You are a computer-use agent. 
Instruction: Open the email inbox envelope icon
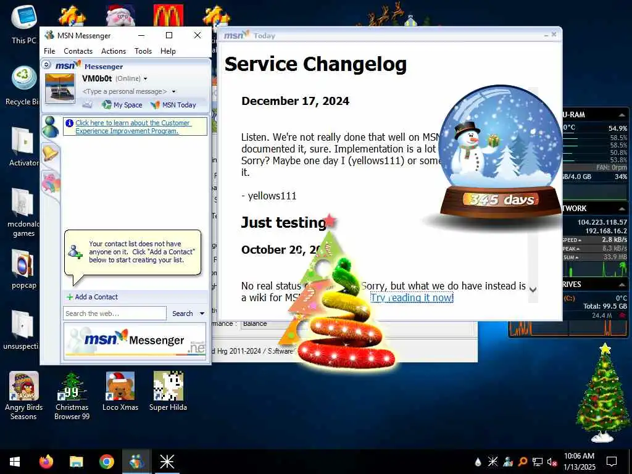88,105
